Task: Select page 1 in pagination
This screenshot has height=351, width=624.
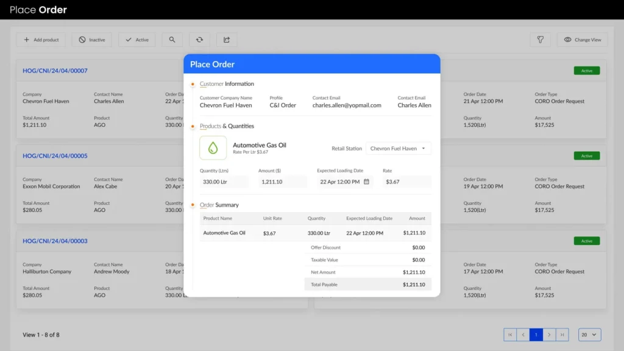Action: point(536,335)
